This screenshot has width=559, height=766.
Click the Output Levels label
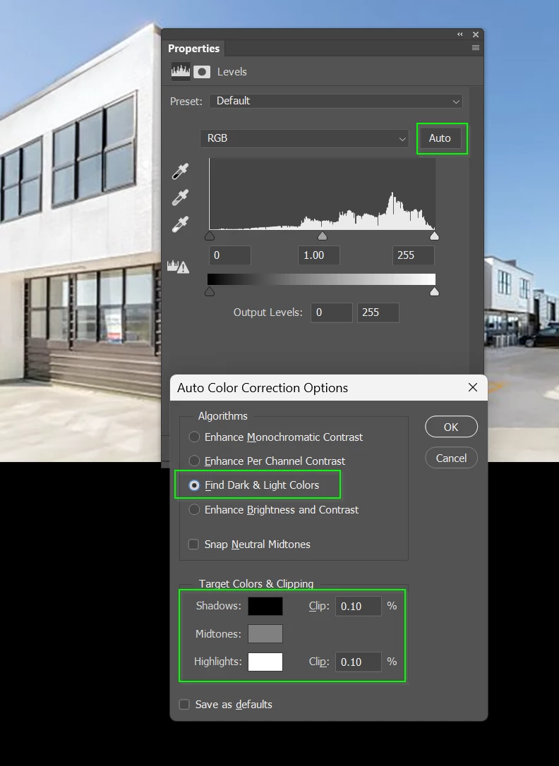point(268,312)
